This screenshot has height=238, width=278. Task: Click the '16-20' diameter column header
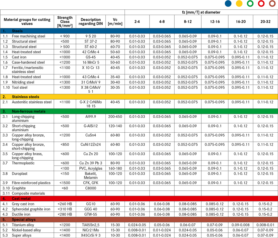(240, 21)
